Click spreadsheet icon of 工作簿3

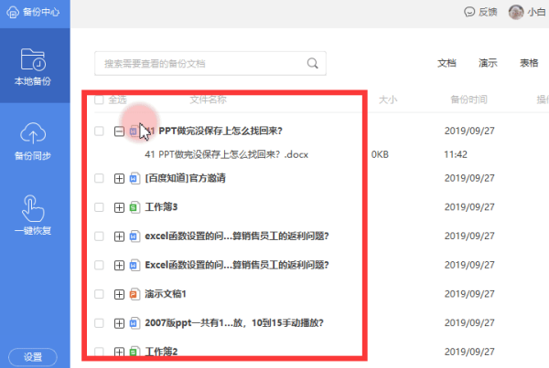[134, 207]
